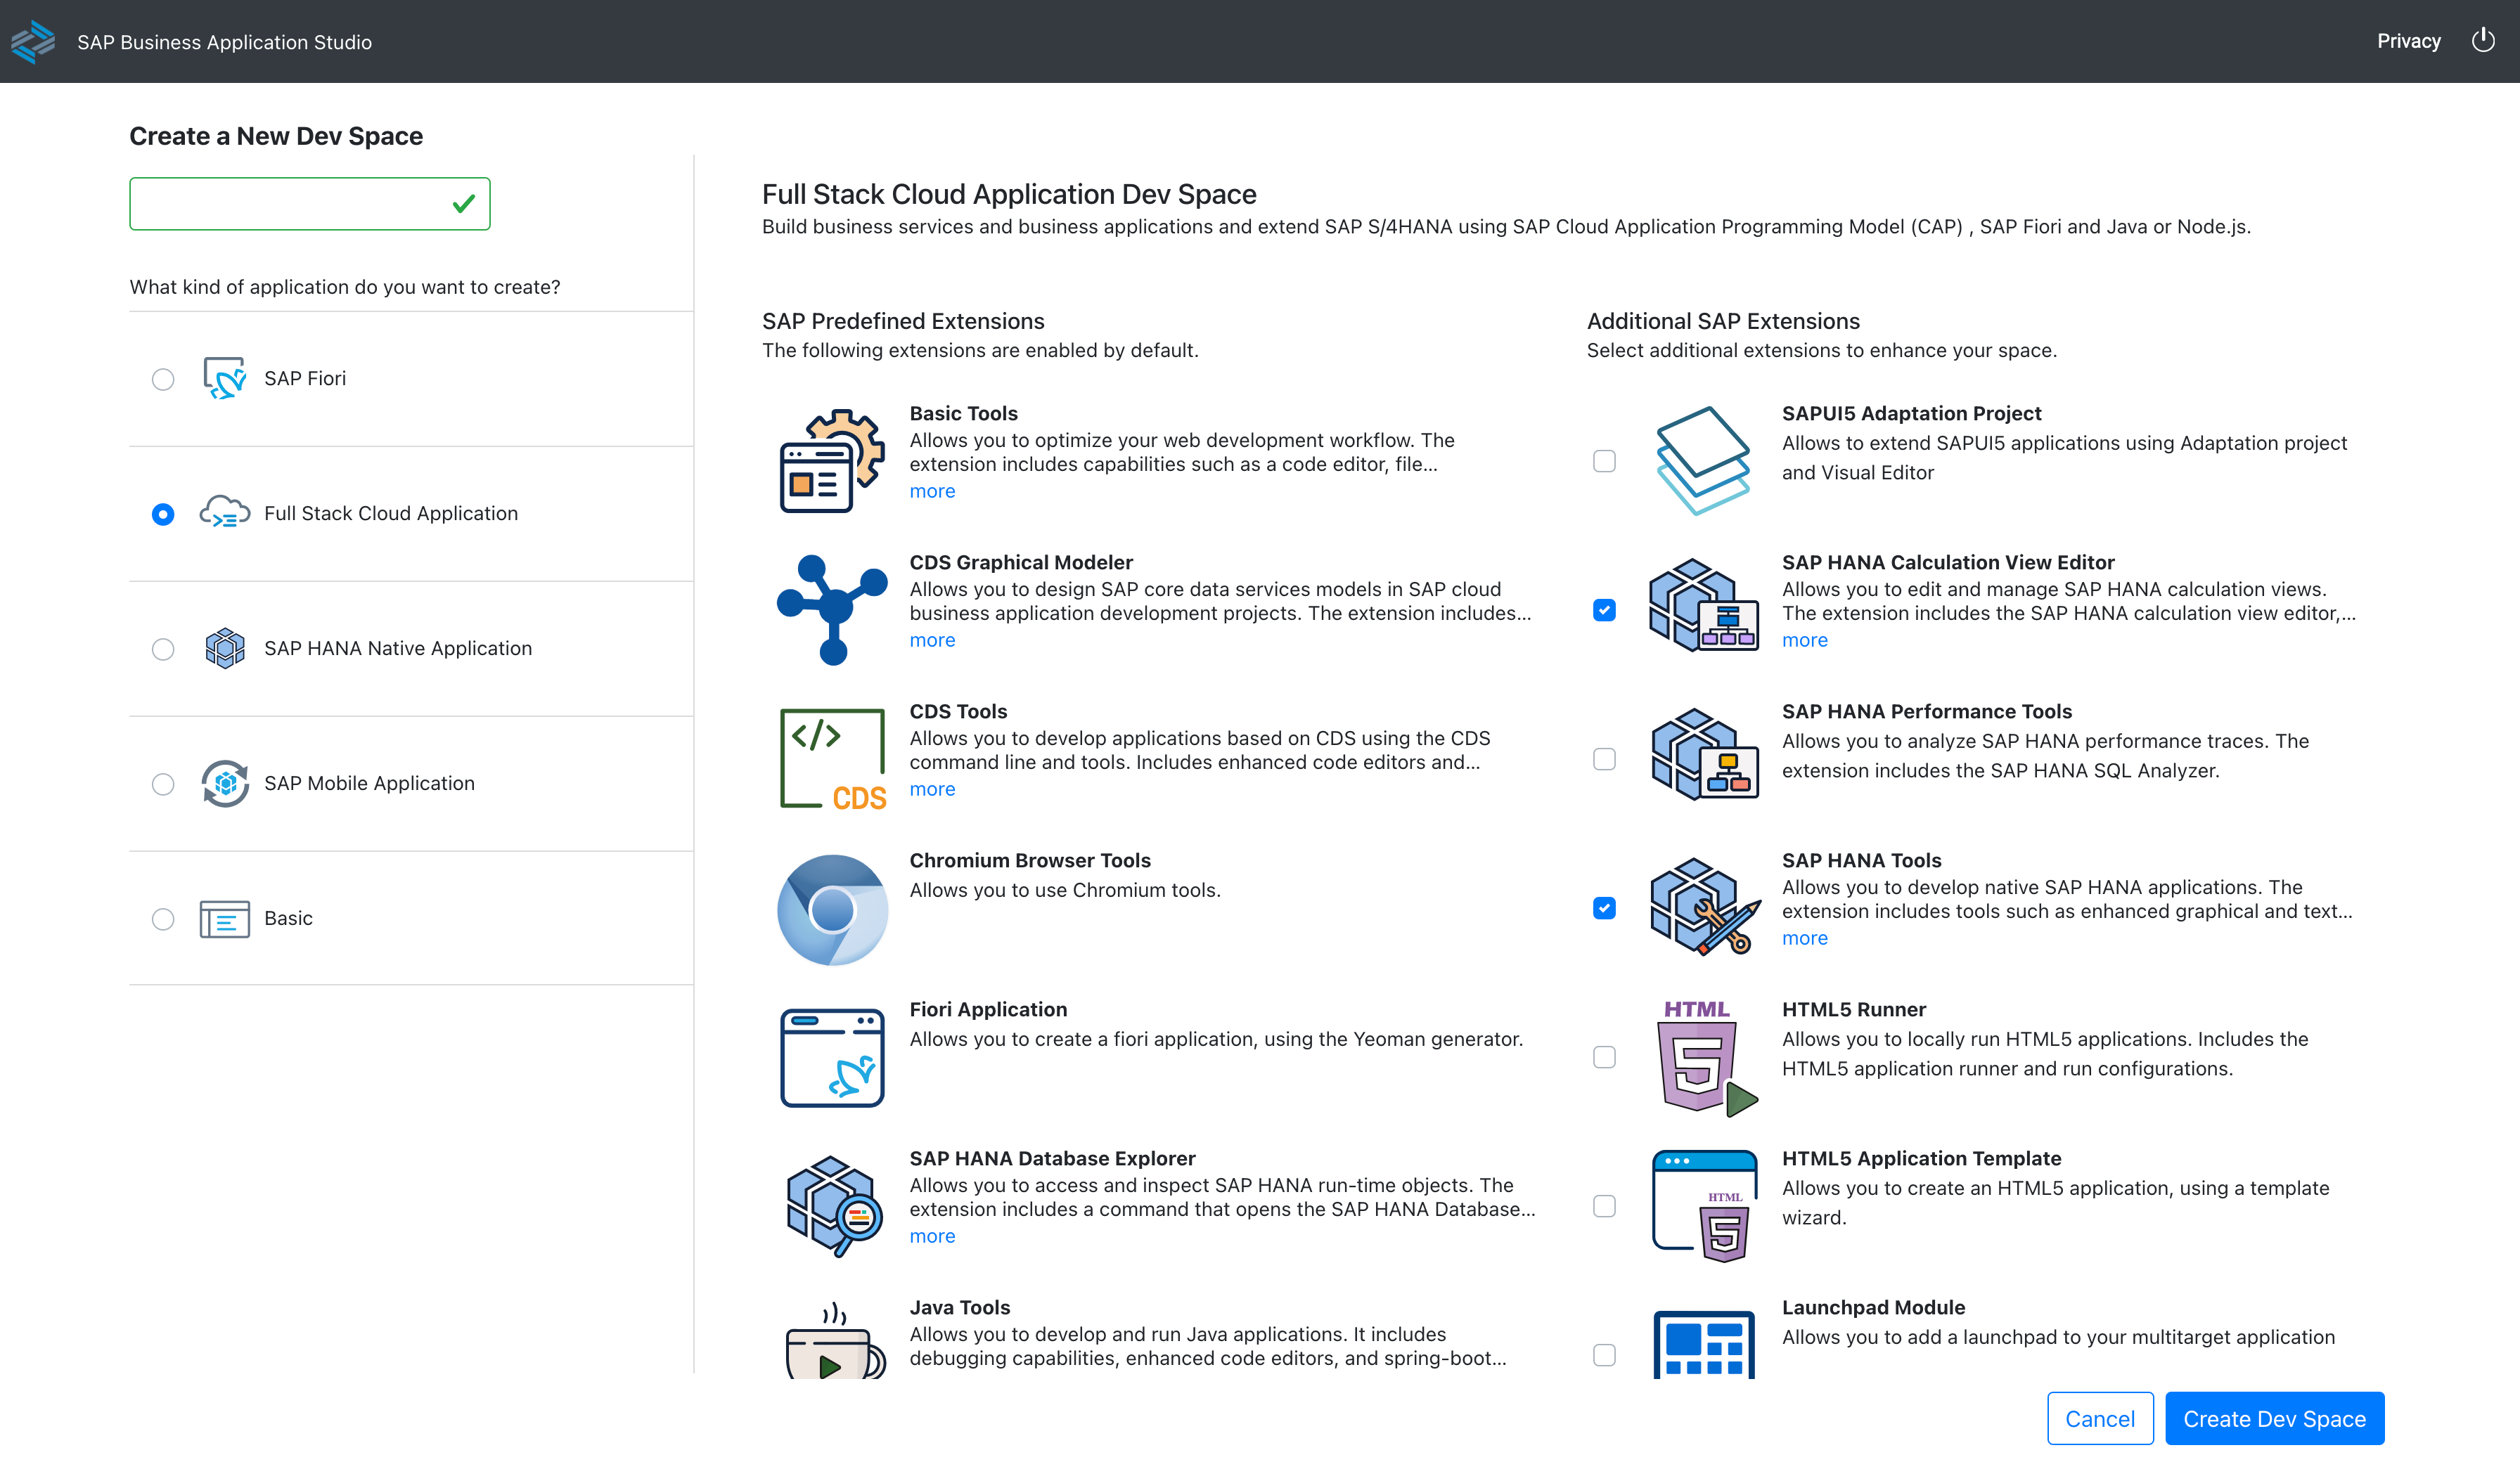Screen dimensions: 2520x1469
Task: Disable the SAP HANA Calculation View Editor extension
Action: pyautogui.click(x=1604, y=609)
